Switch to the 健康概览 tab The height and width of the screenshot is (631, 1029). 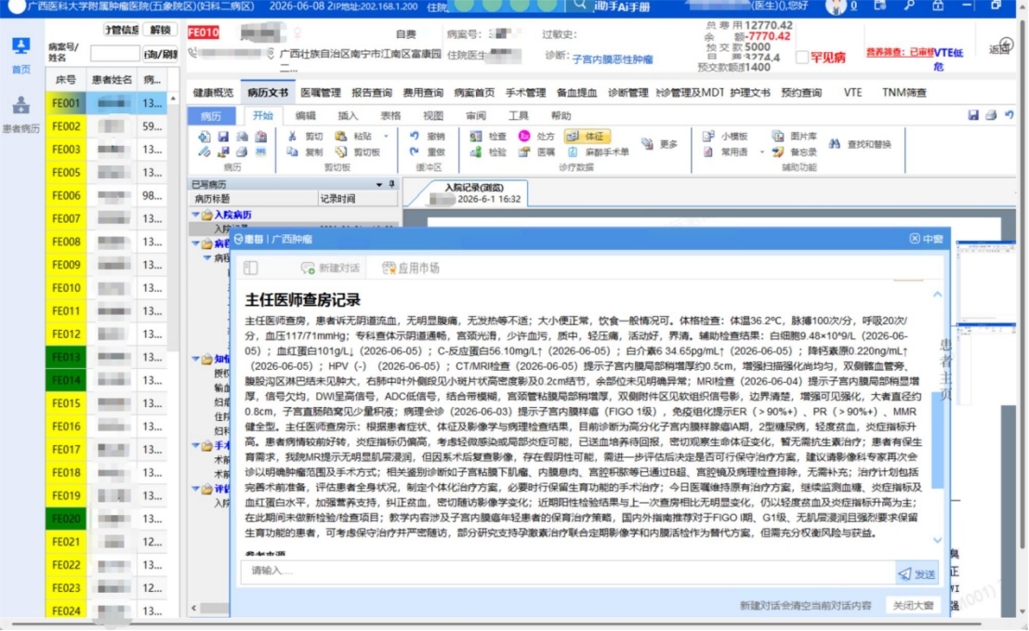(213, 93)
